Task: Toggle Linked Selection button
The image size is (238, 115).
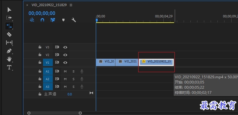Action: [x=53, y=20]
